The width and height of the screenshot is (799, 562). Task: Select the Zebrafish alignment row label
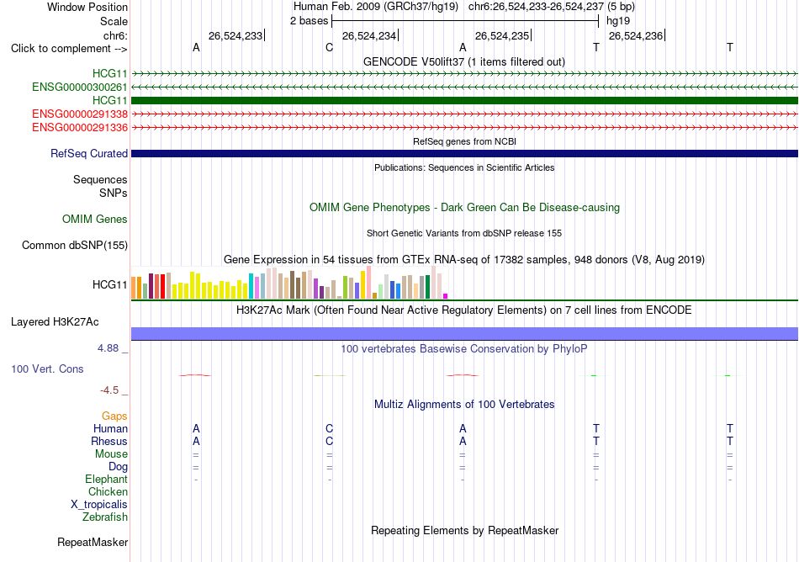[105, 517]
